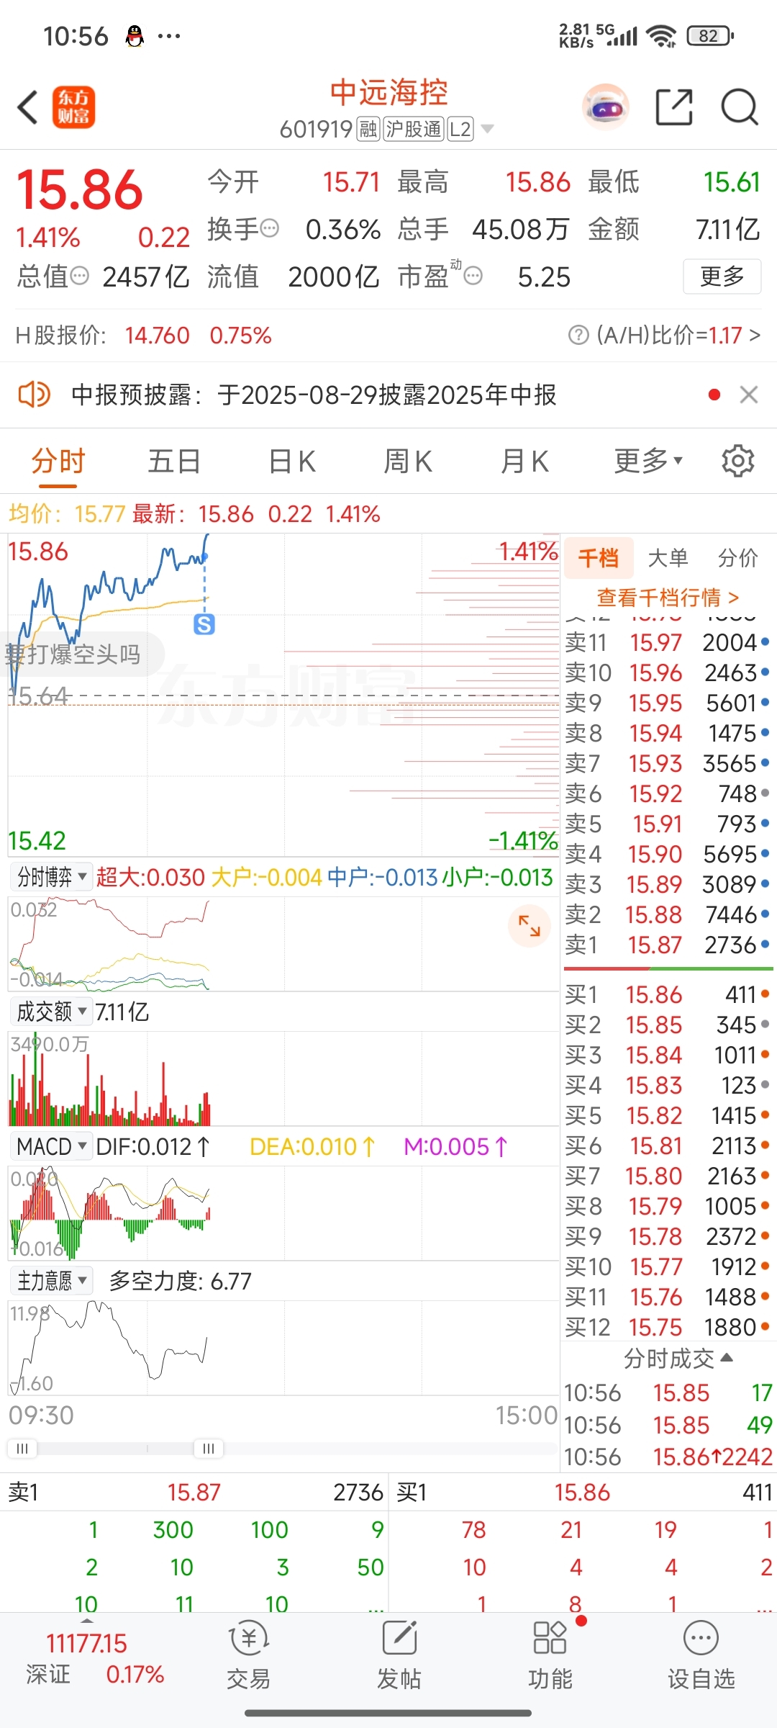Viewport: 777px width, 1728px height.
Task: Switch the 深证 index ticker
Action: (95, 1658)
